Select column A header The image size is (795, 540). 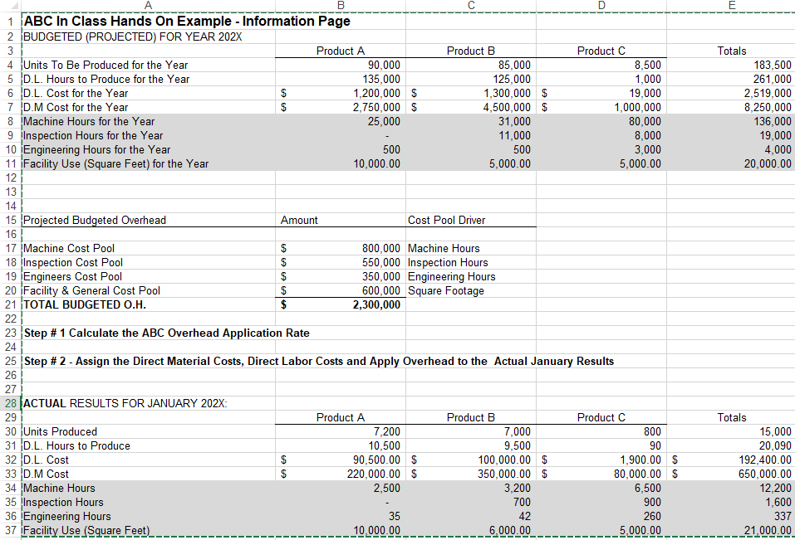pos(148,6)
